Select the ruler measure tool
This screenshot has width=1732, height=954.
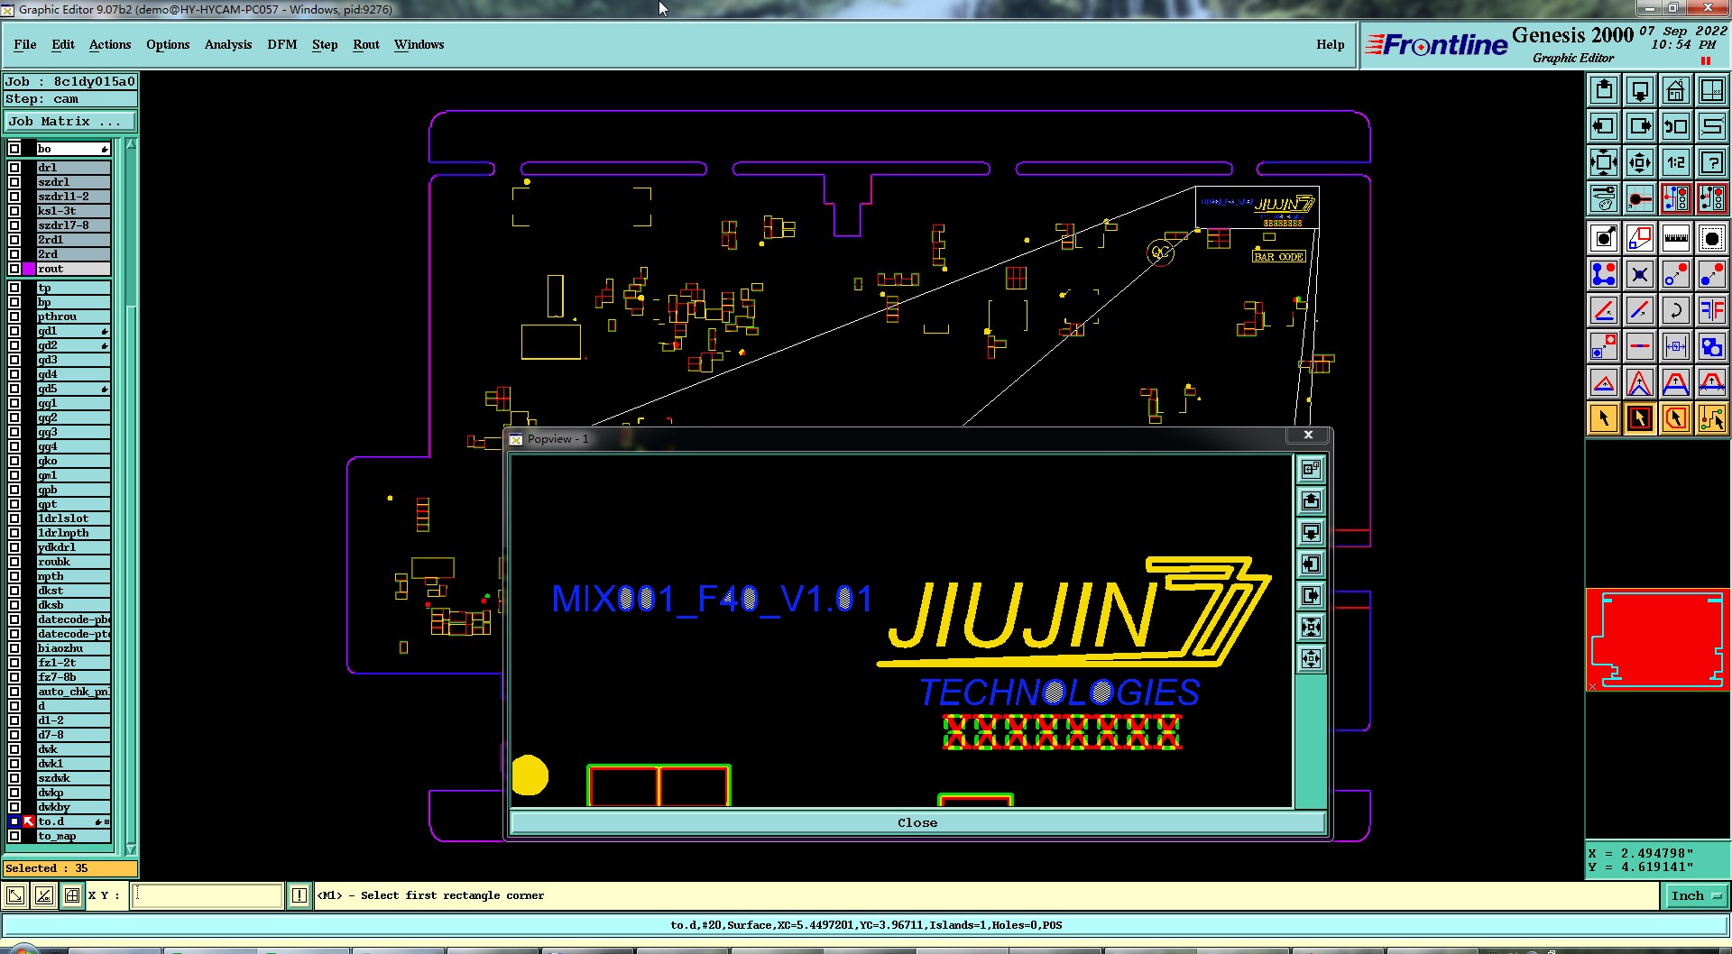(x=1676, y=238)
